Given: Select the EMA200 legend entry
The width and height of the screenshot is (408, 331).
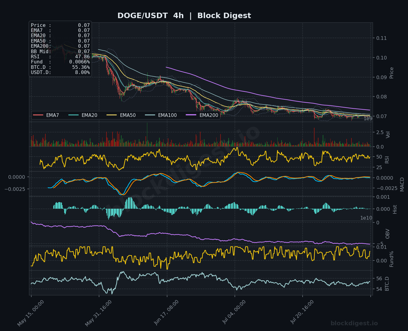Looking at the screenshot, I should coord(202,115).
